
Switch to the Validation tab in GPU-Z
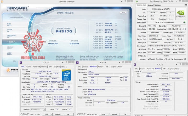click(x=157, y=5)
